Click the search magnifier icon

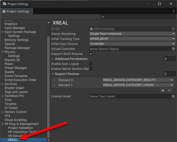[103, 17]
